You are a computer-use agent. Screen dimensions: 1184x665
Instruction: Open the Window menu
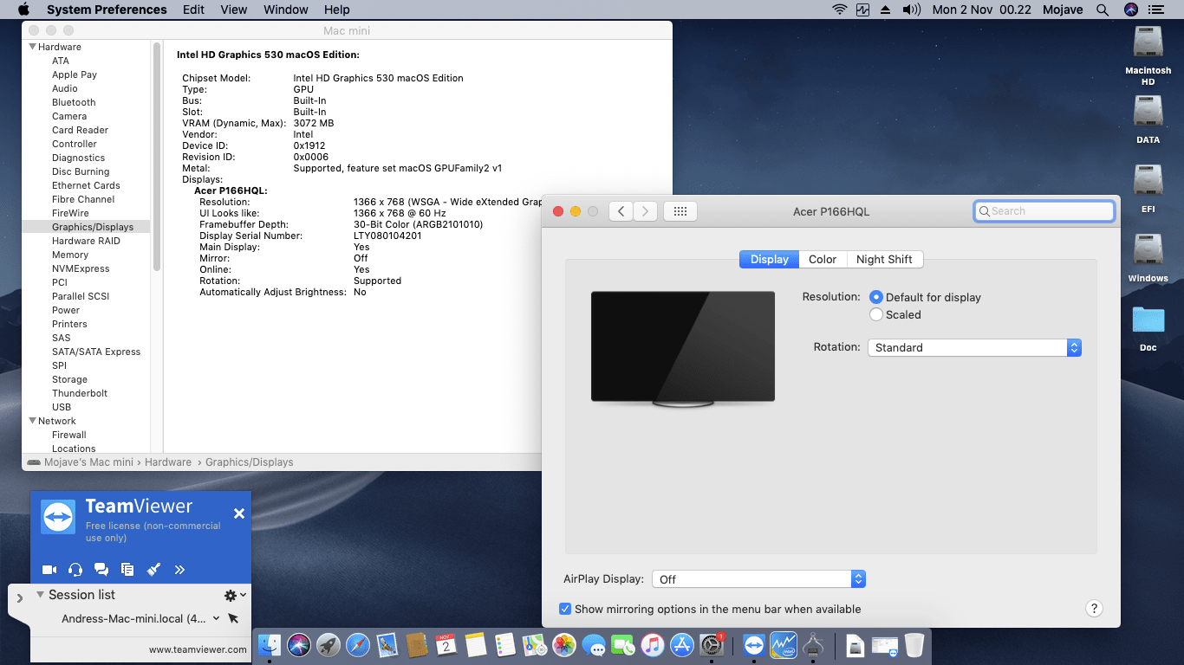285,10
